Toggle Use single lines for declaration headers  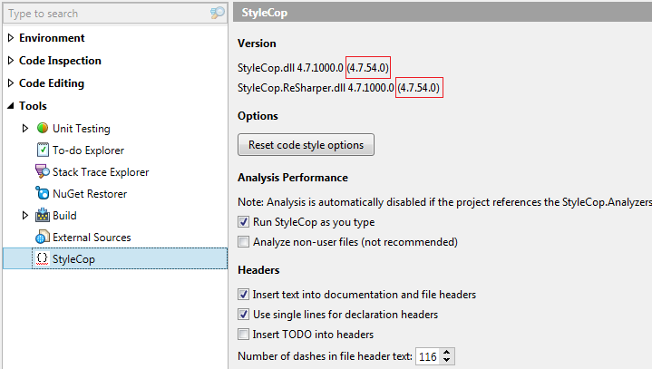pyautogui.click(x=243, y=314)
